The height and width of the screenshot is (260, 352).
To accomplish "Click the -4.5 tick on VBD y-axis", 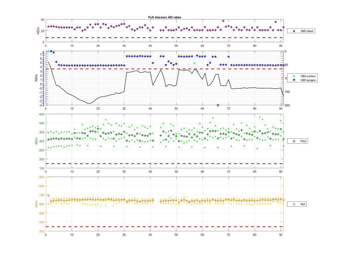I will click(41, 105).
